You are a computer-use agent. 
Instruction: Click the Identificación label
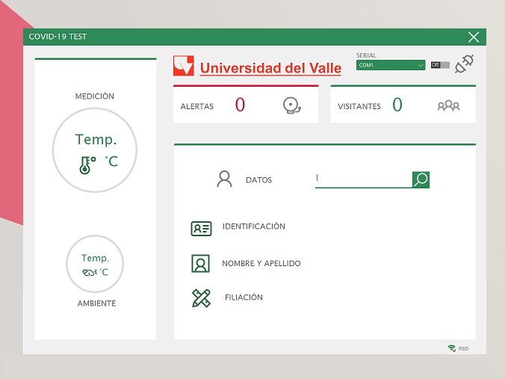[254, 227]
